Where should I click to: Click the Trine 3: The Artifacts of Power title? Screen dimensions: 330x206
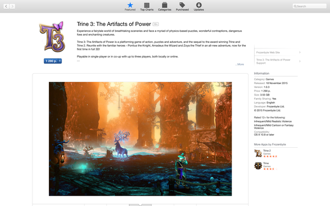pyautogui.click(x=114, y=24)
